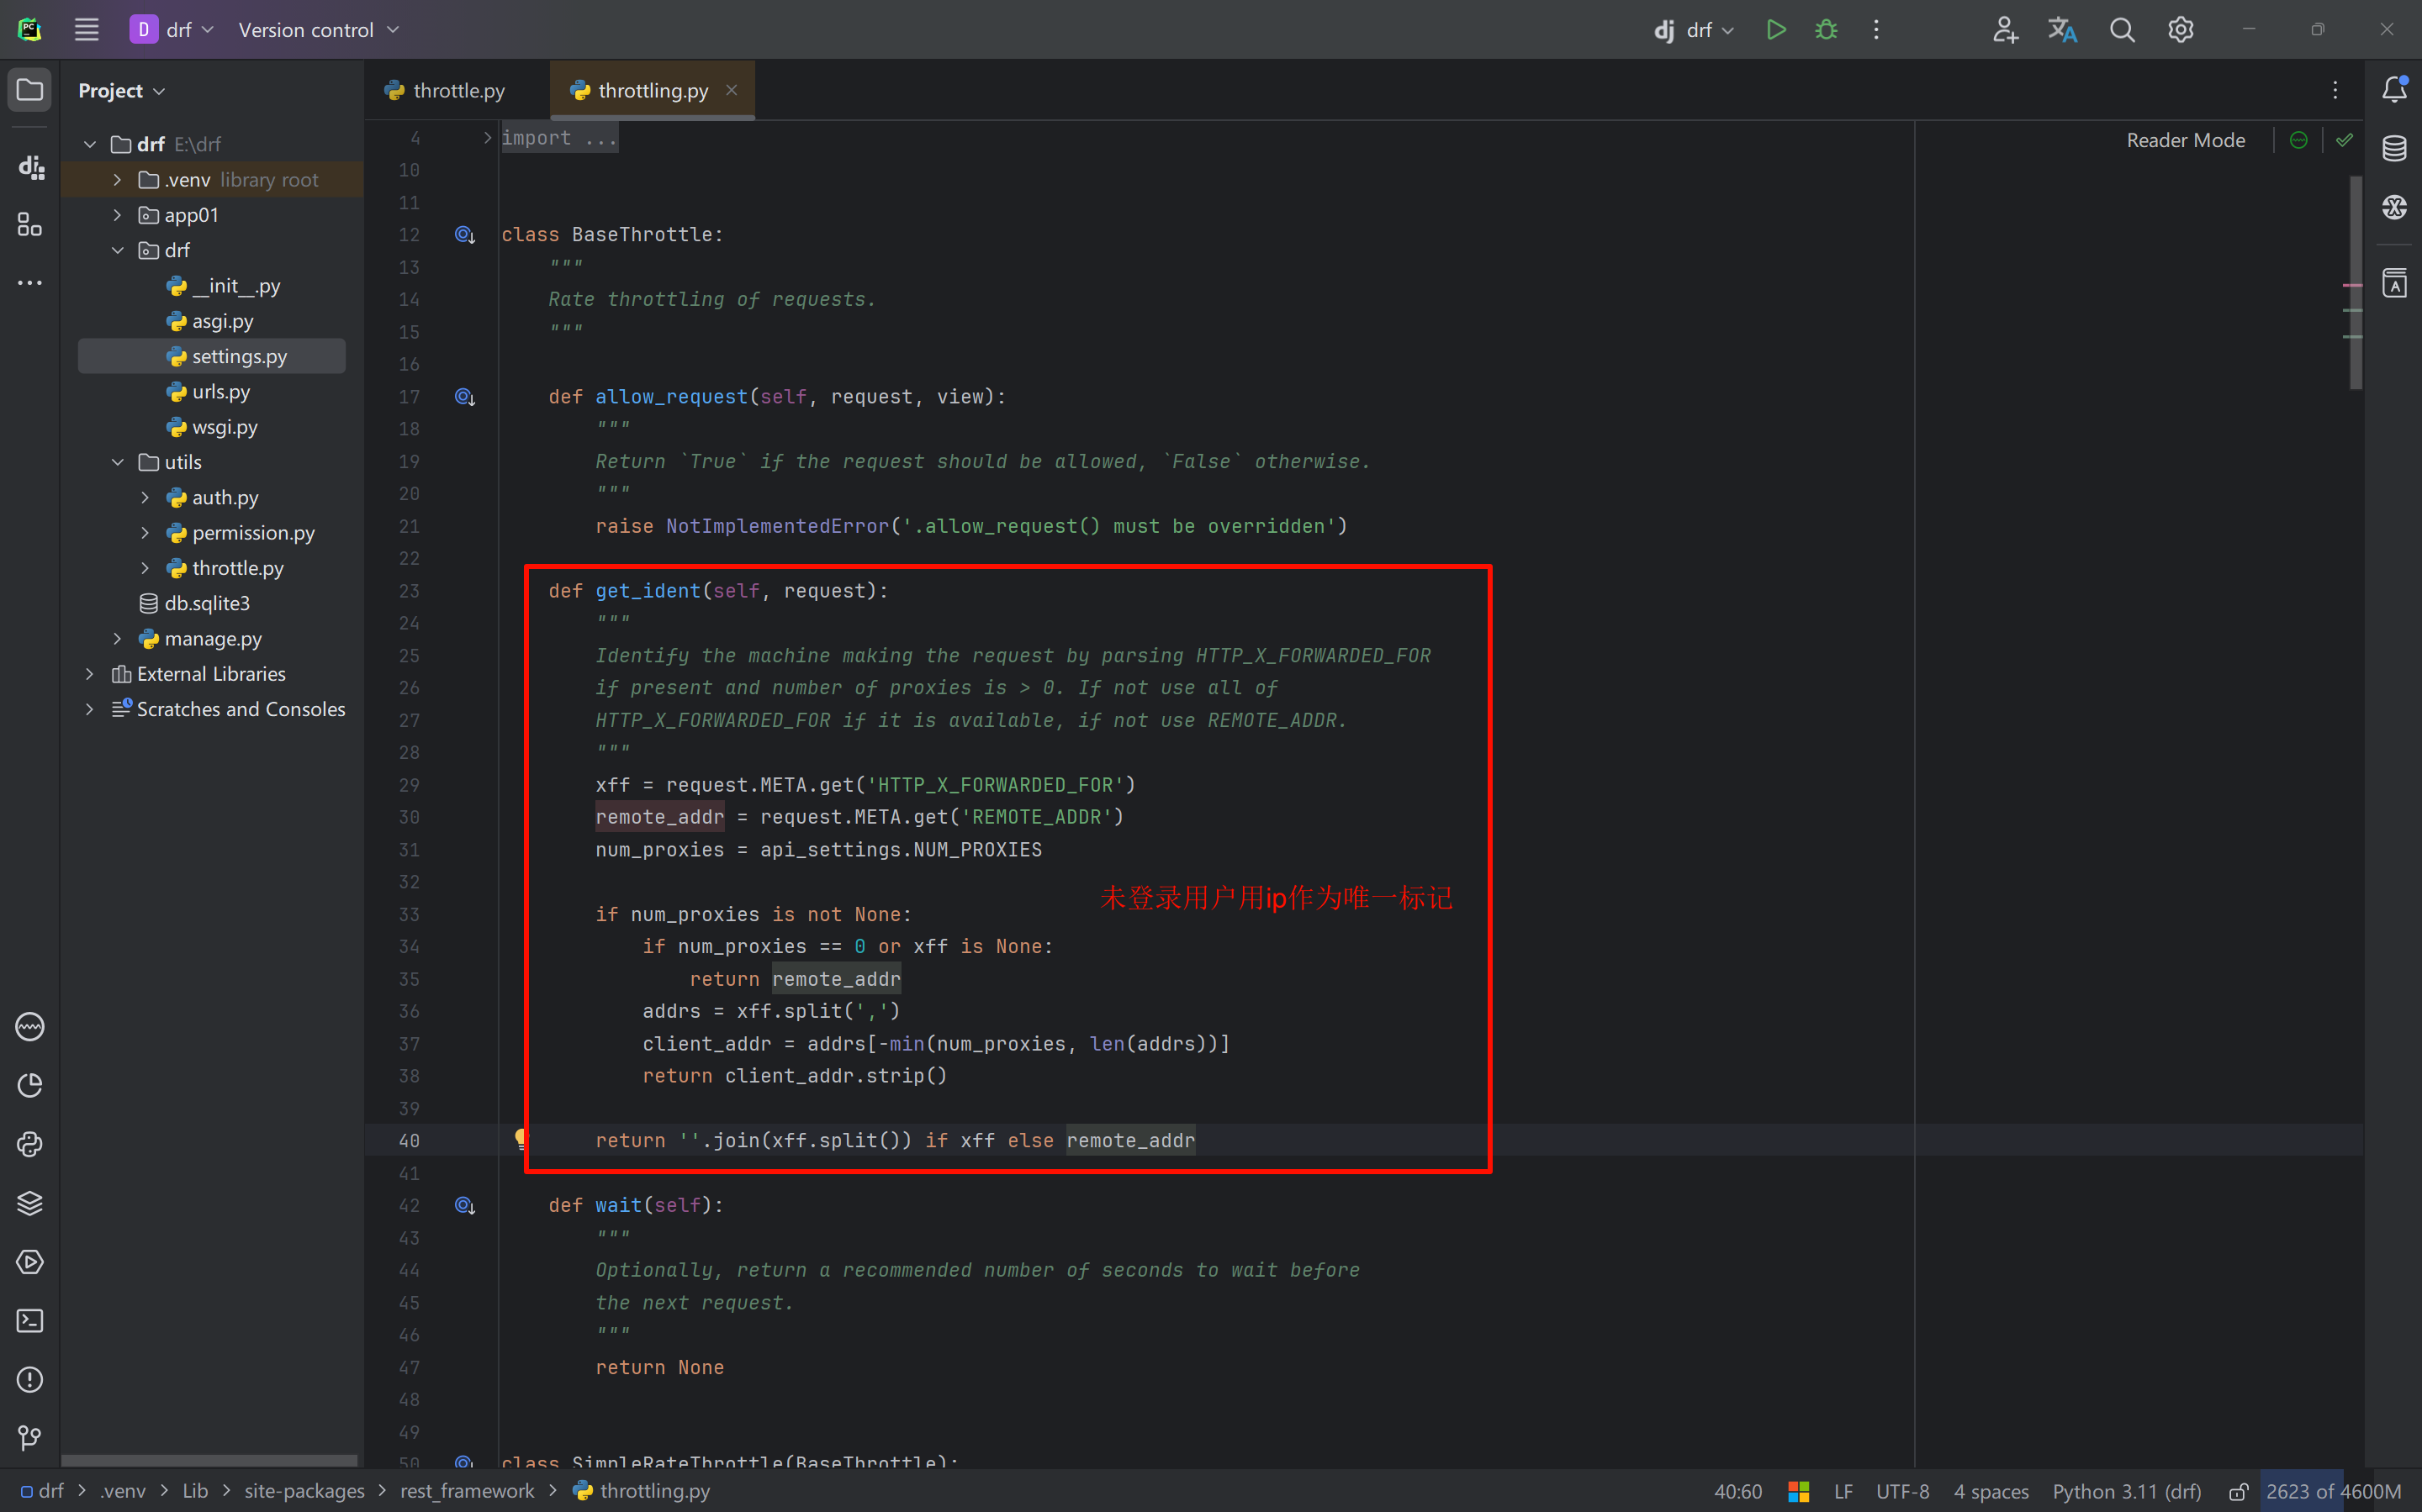Click the Debug bug icon
This screenshot has width=2422, height=1512.
1826,30
